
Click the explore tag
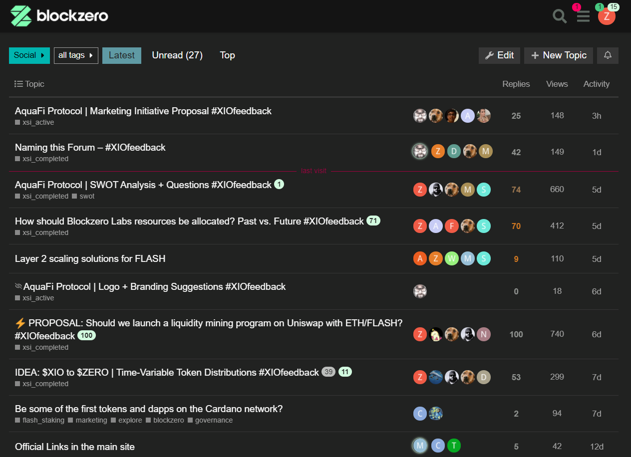[x=126, y=420]
